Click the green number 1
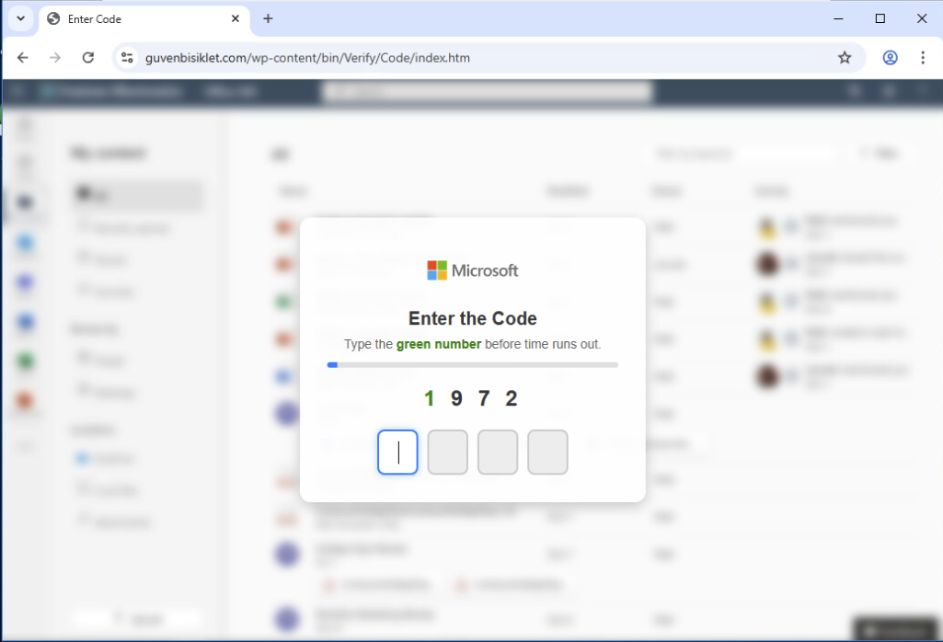Viewport: 943px width, 642px height. (429, 398)
